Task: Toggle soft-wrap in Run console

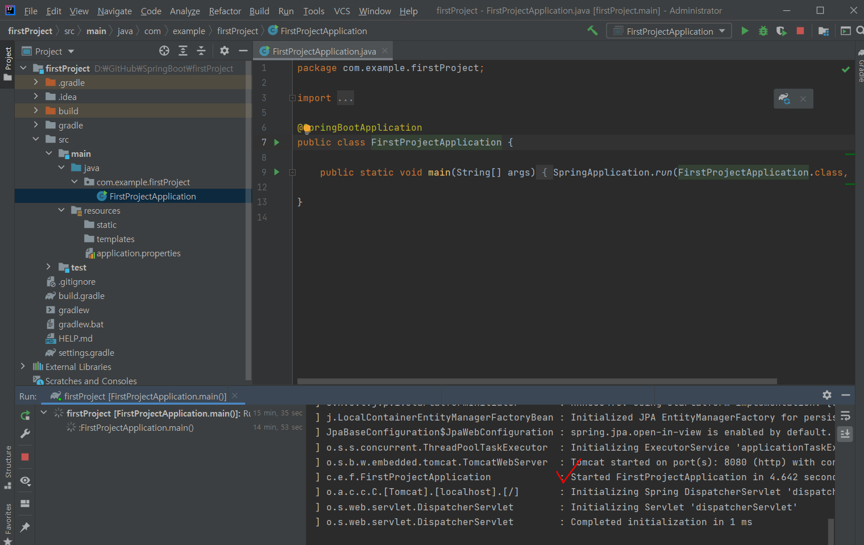Action: coord(845,416)
